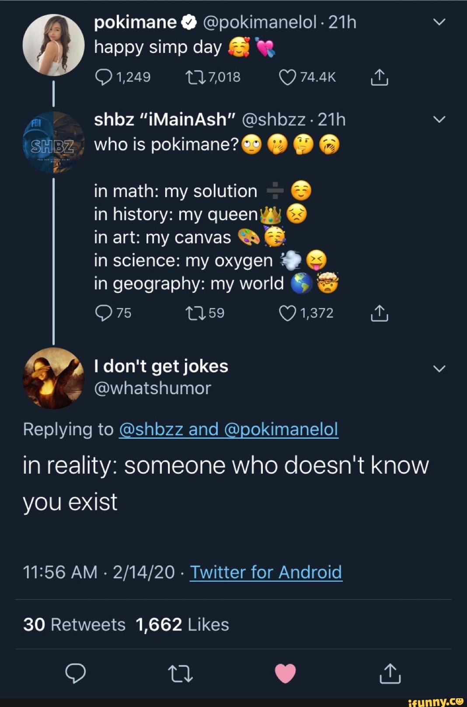Reply to pokimane's happy simp day tweet

pos(104,77)
